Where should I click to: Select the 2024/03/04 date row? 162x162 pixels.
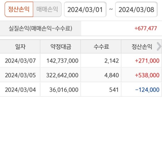pyautogui.click(x=20, y=90)
